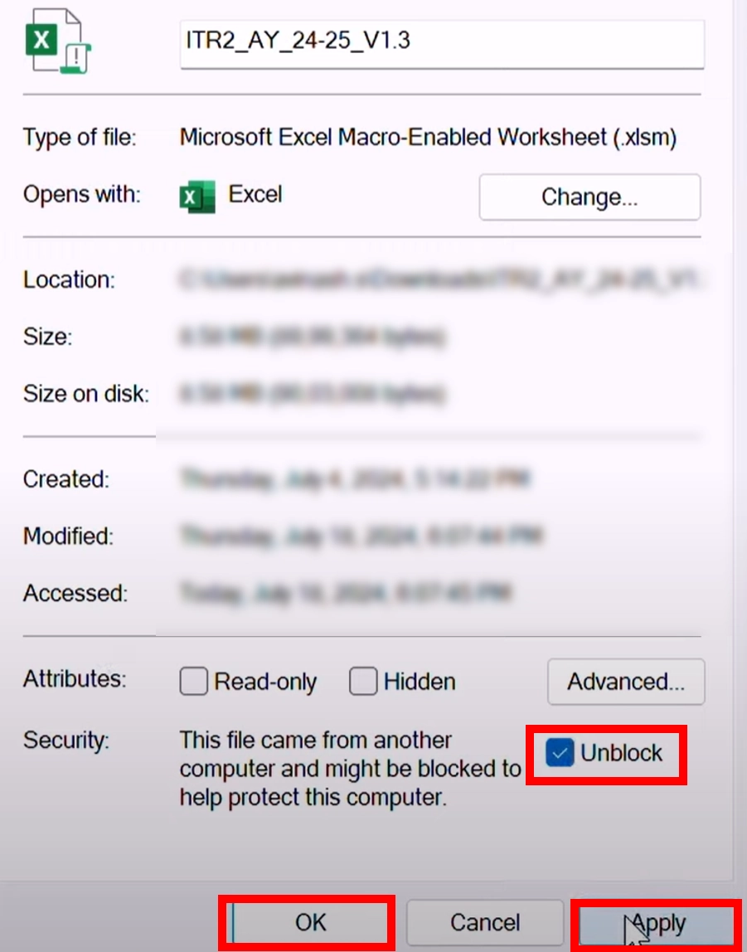Click the green Excel app icon
Screen dimensions: 747x952
point(197,197)
